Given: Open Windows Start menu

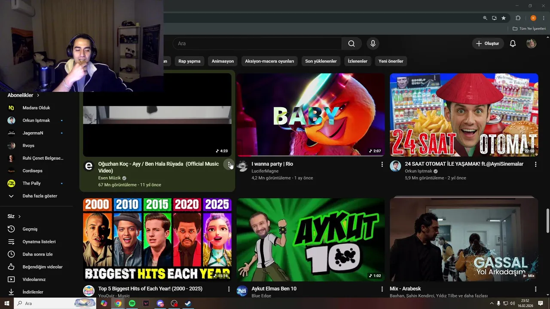Looking at the screenshot, I should (7, 303).
